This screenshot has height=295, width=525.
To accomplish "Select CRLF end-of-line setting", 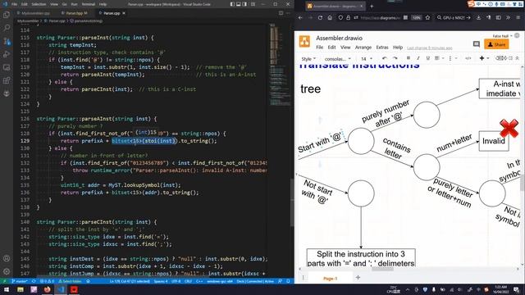I will coord(188,281).
